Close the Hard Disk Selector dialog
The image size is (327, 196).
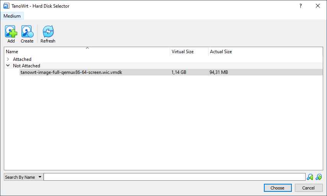click(x=317, y=6)
